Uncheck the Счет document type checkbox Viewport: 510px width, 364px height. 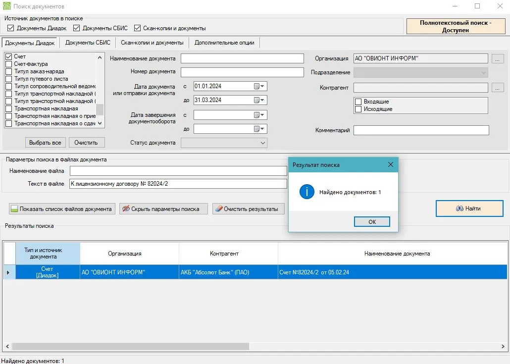(x=8, y=57)
